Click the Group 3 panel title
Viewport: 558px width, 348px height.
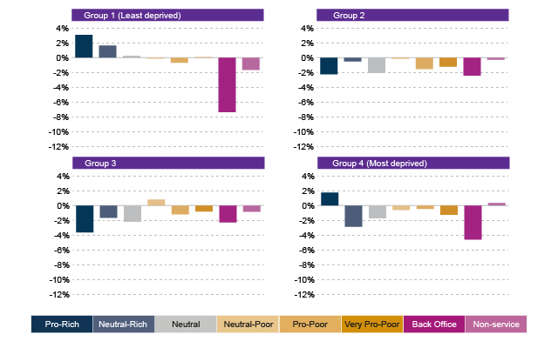point(167,164)
